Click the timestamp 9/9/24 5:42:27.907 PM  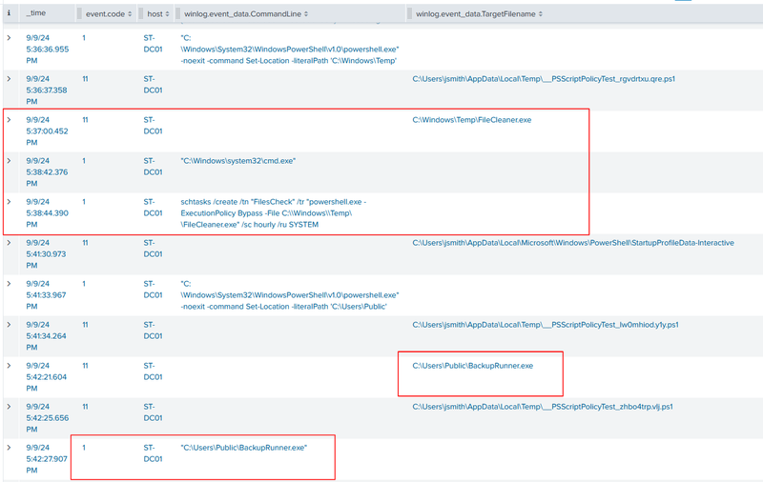click(47, 459)
